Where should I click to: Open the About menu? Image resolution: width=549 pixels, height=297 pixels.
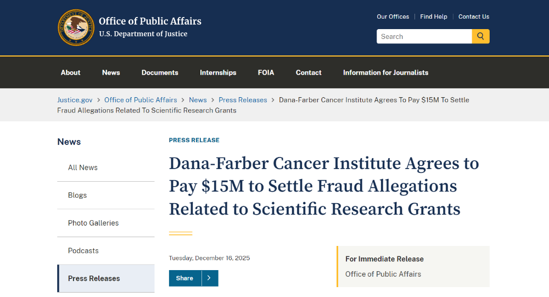pyautogui.click(x=70, y=72)
